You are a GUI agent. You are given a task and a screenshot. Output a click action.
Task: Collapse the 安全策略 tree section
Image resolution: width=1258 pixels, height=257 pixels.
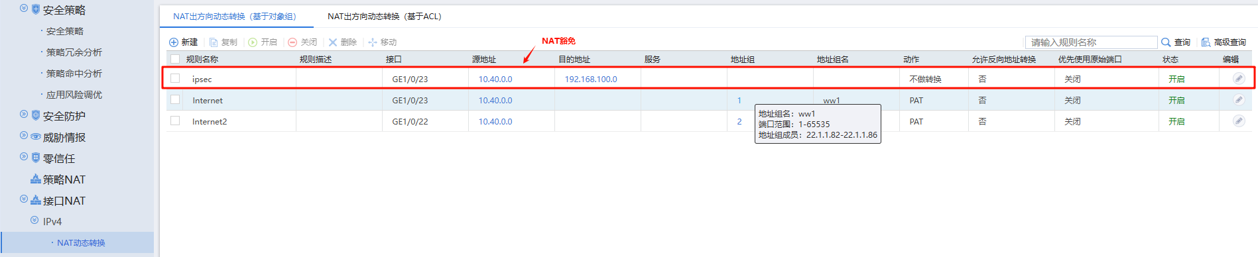tap(24, 9)
